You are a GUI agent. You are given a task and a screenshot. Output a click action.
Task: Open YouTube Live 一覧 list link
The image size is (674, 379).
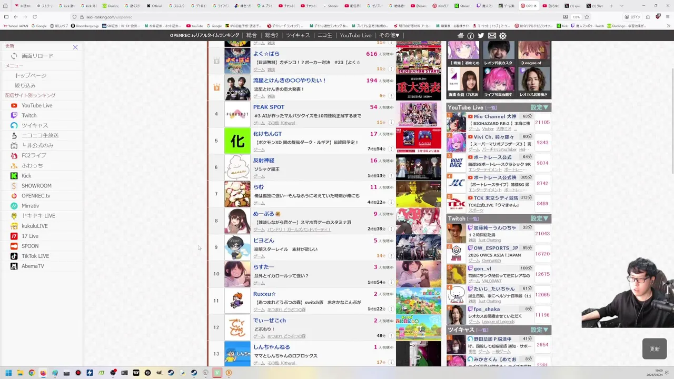pos(491,108)
